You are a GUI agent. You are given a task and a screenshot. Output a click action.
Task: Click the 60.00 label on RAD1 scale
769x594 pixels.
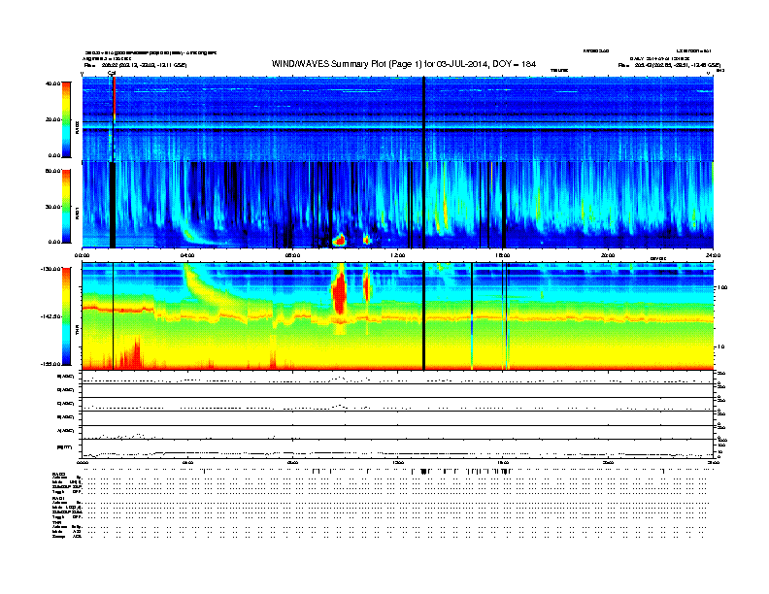click(52, 171)
